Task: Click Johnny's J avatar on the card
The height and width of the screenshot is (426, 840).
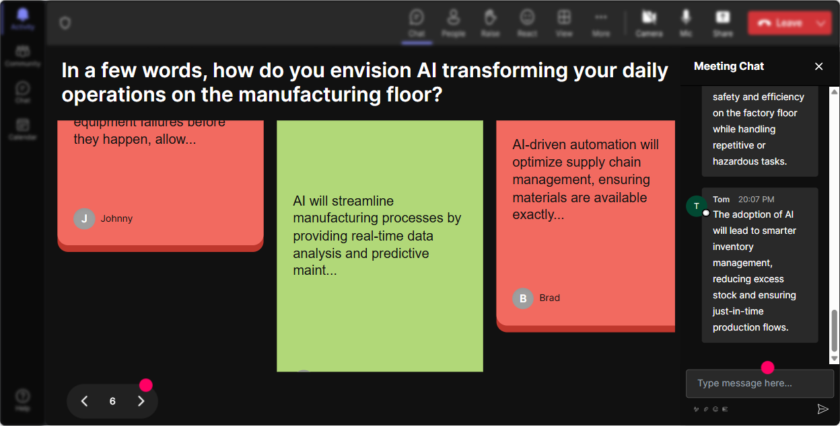Action: (84, 218)
